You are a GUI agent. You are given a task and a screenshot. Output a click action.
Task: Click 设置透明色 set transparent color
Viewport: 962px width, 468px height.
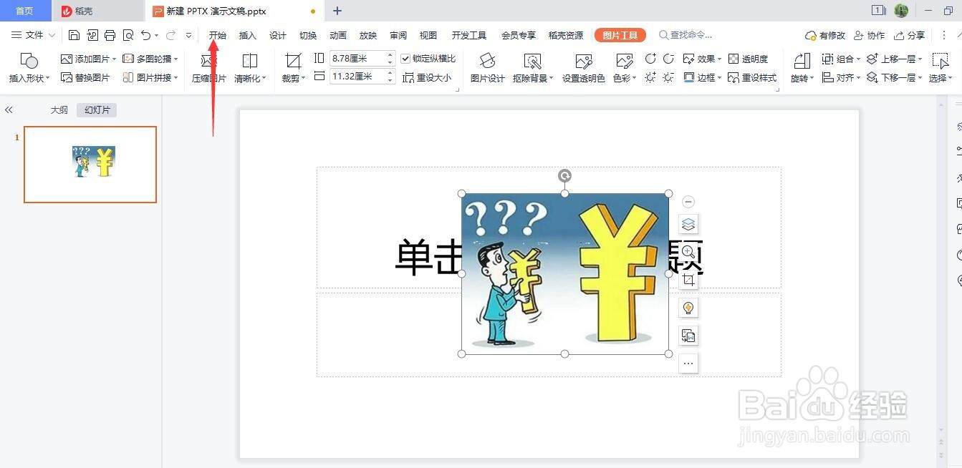pos(584,68)
